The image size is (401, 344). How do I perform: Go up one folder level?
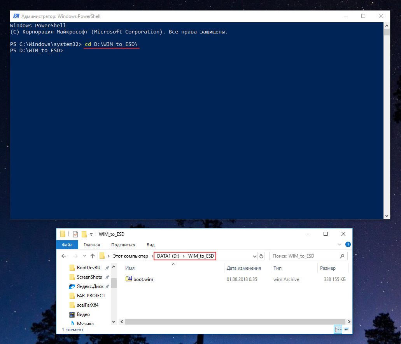(x=93, y=256)
